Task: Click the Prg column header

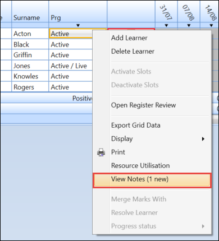Action: click(x=78, y=12)
